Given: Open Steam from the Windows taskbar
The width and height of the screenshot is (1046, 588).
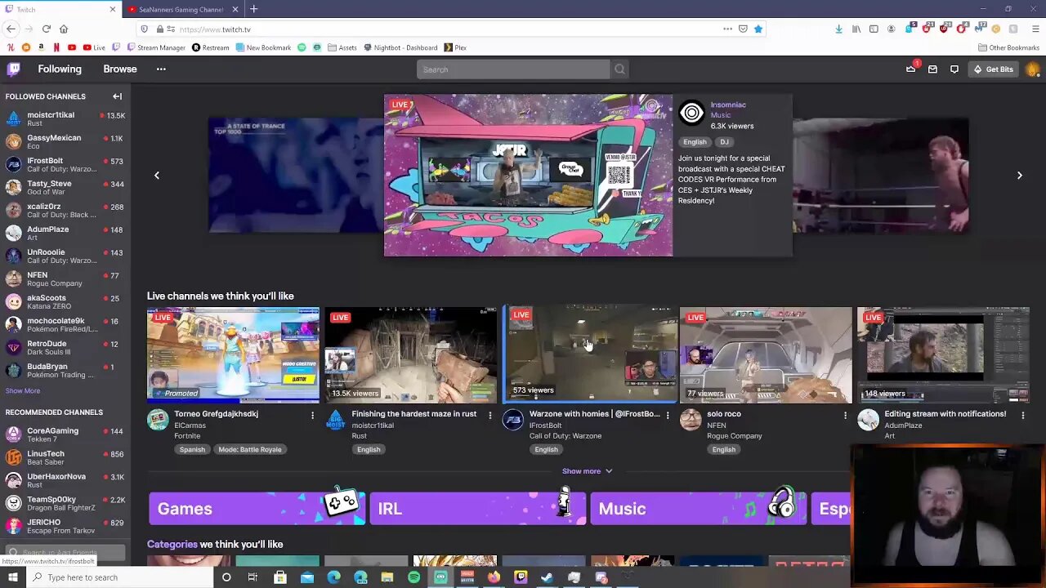Looking at the screenshot, I should pos(547,577).
